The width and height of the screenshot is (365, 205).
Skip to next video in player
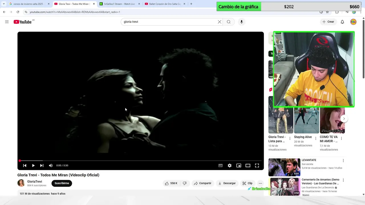(x=42, y=165)
